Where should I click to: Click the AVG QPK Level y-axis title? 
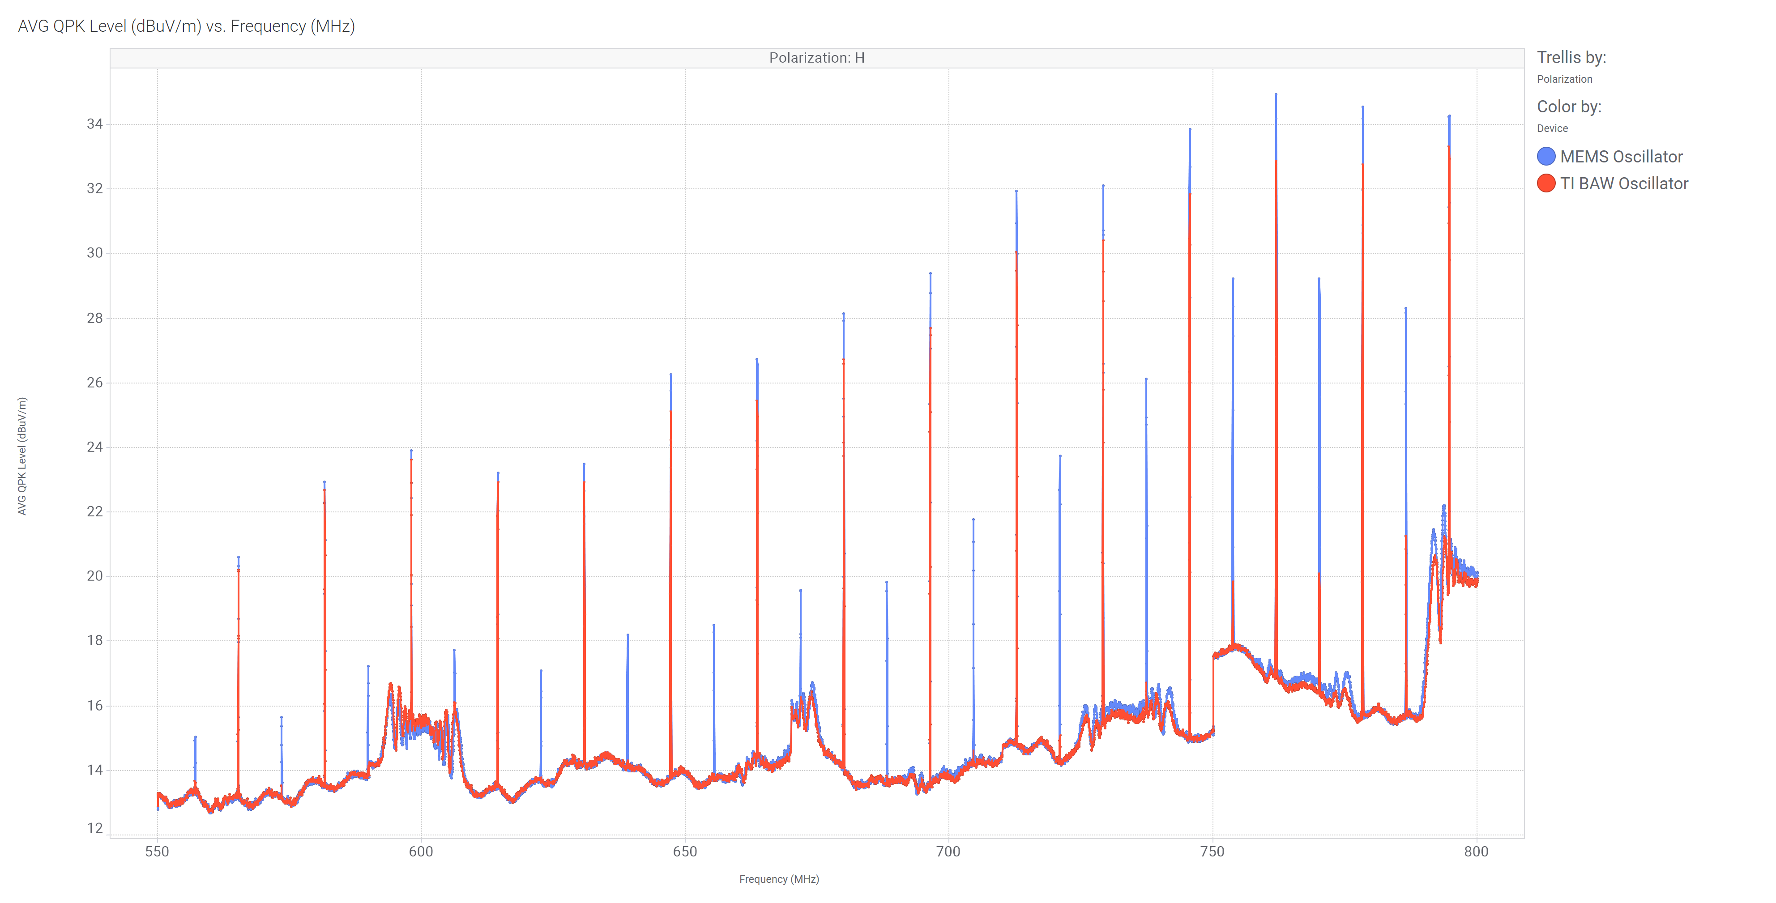(x=22, y=456)
